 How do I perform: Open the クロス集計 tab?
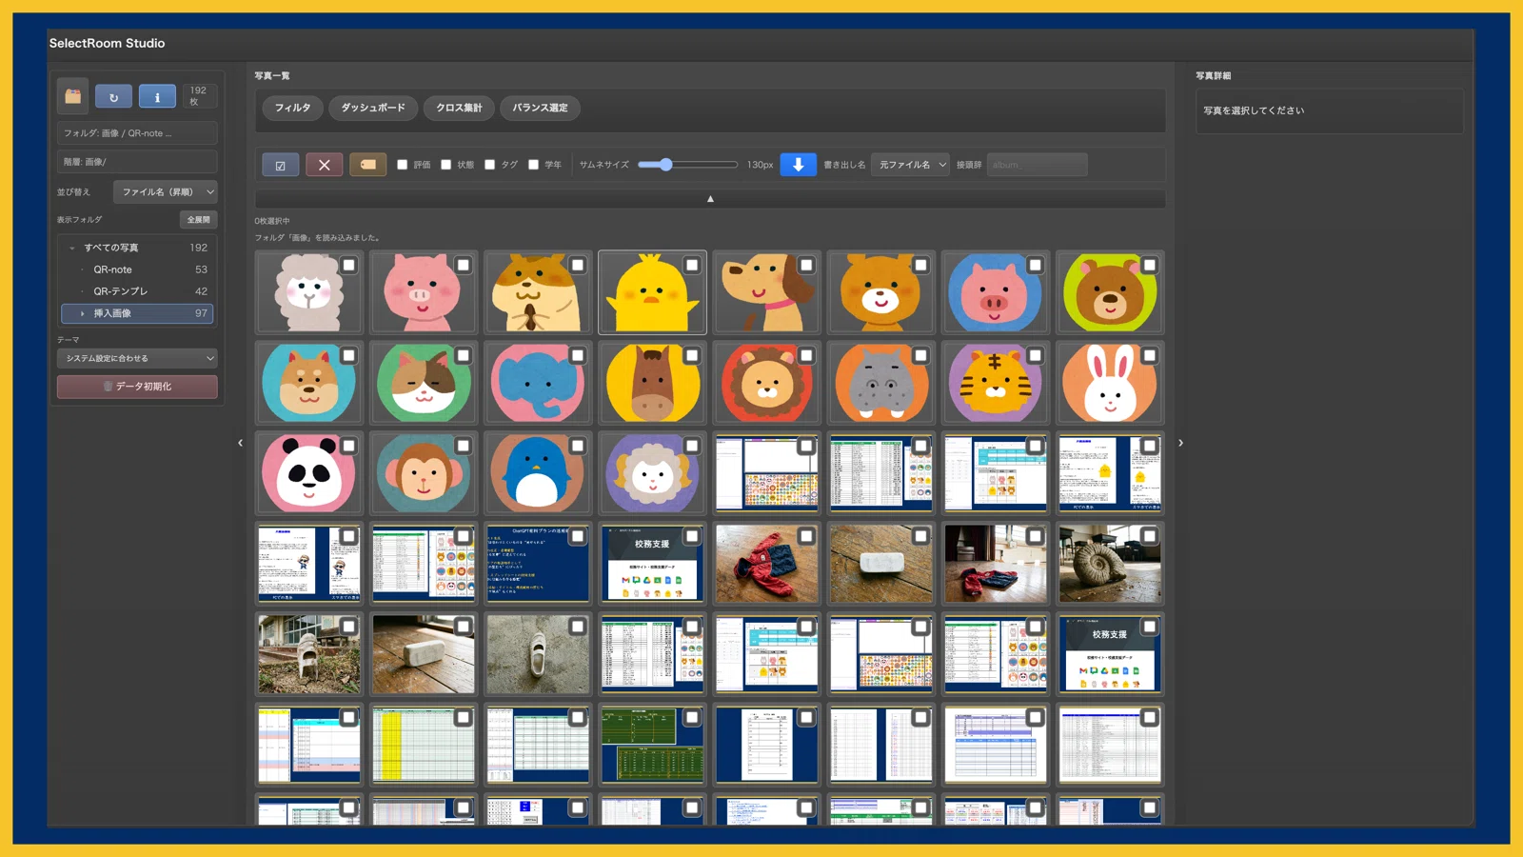[x=459, y=108]
